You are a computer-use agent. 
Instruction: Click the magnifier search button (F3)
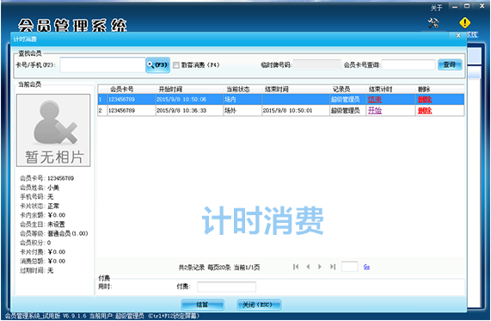(x=158, y=65)
